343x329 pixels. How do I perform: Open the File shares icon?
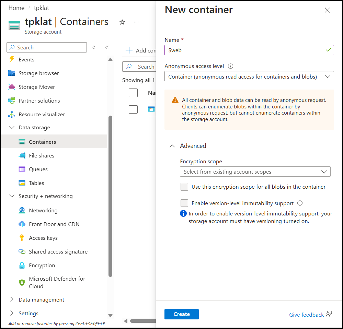point(22,156)
